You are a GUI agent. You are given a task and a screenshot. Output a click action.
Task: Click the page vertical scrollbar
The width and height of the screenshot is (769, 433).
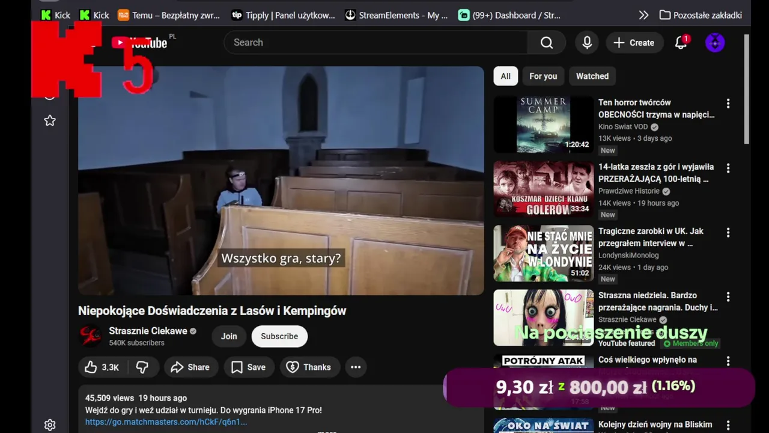[747, 89]
